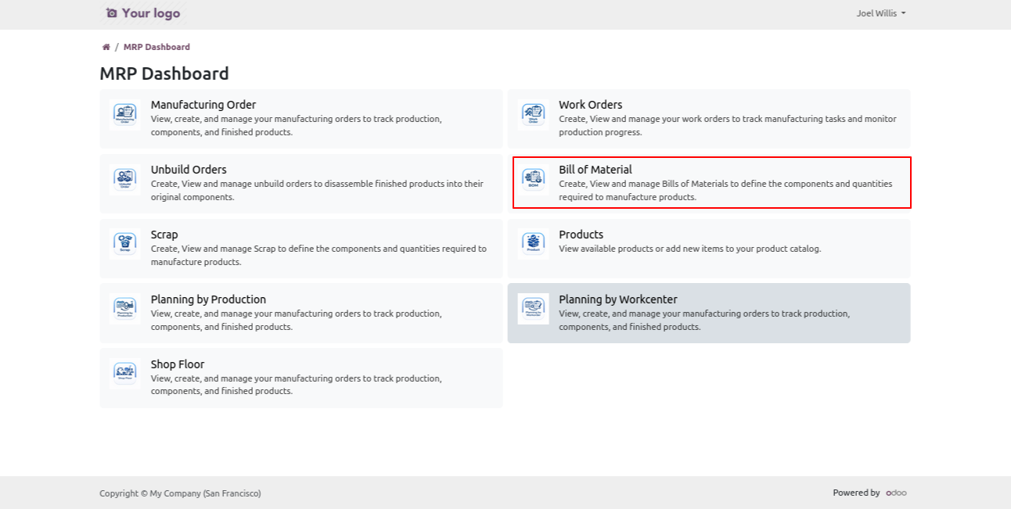Image resolution: width=1011 pixels, height=509 pixels.
Task: Click the Work Orders icon
Action: click(x=533, y=114)
